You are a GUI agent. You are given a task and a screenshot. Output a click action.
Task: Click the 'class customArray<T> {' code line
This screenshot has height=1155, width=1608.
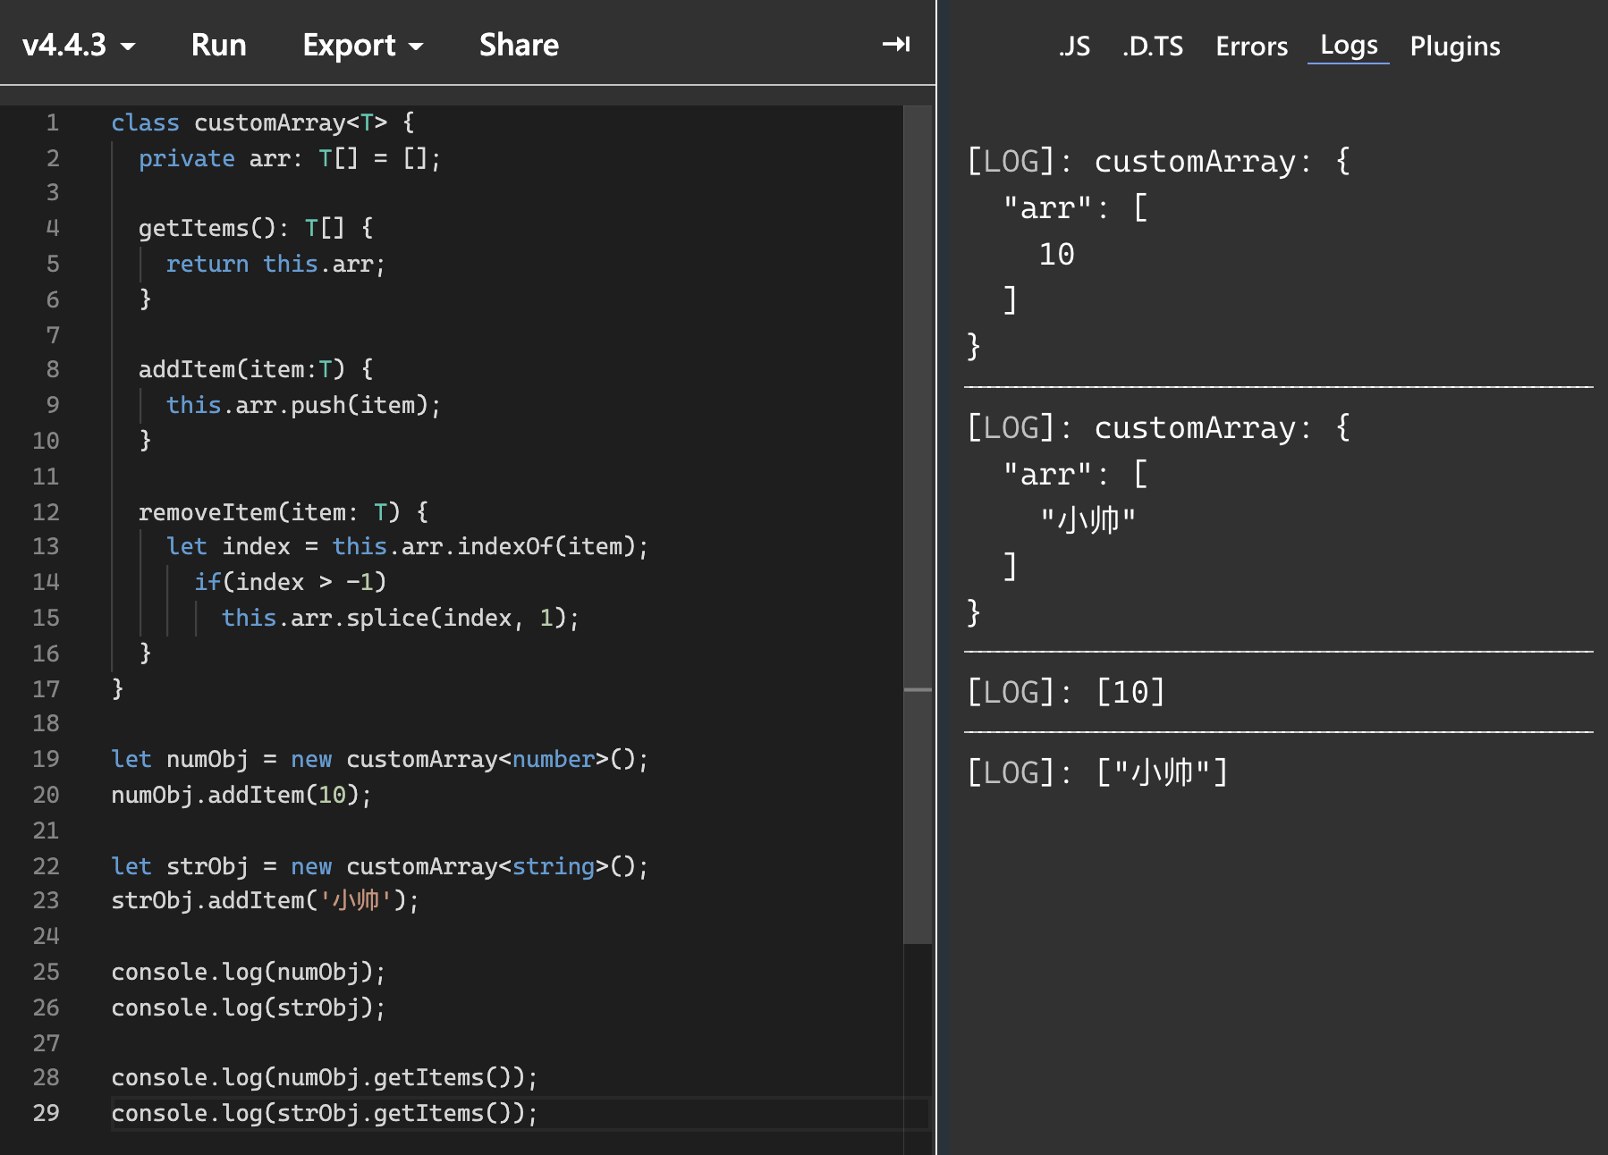click(x=263, y=122)
